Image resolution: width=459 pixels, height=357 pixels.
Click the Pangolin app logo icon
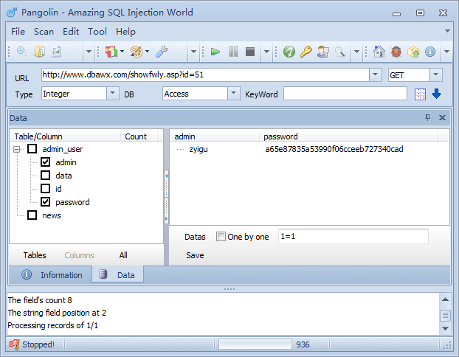point(12,13)
